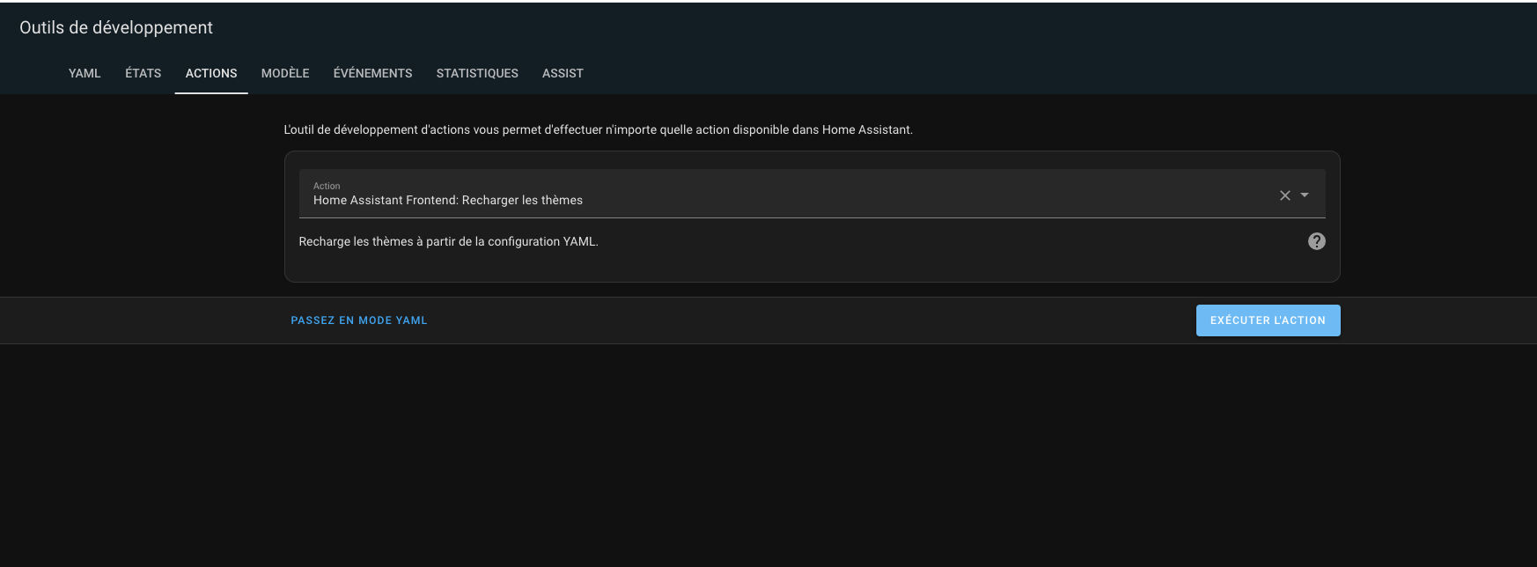The image size is (1537, 567).
Task: Clear the selected action with the X icon
Action: pyautogui.click(x=1284, y=195)
